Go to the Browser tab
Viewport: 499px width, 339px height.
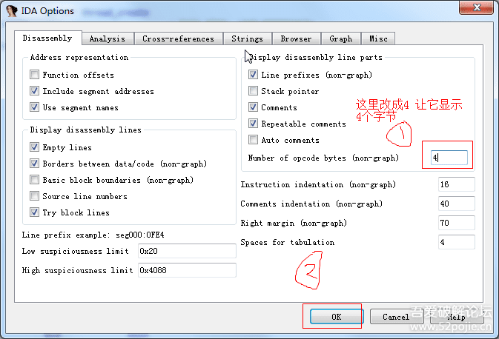[296, 38]
